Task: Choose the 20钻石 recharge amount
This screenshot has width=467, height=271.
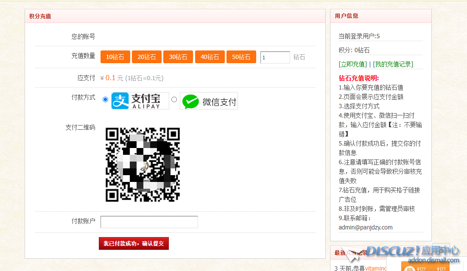Action: (x=147, y=57)
